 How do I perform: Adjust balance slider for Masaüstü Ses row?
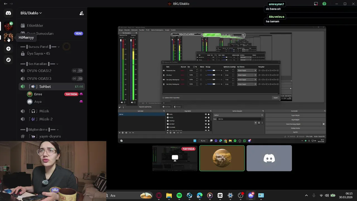point(214,71)
